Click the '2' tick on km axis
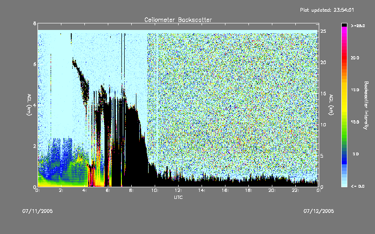375x234 pixels. point(35,146)
